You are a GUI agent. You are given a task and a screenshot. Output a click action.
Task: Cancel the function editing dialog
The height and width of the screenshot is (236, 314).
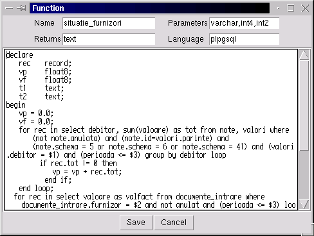click(174, 223)
